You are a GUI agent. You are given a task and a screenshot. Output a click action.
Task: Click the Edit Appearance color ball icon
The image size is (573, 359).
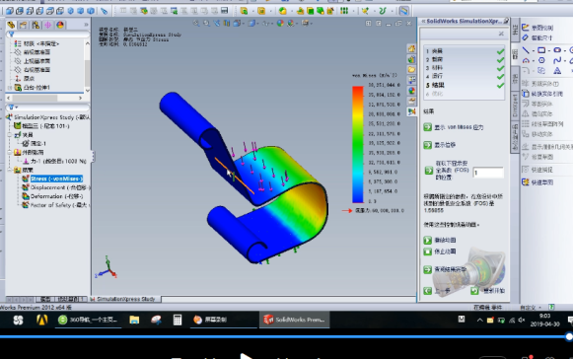[280, 24]
